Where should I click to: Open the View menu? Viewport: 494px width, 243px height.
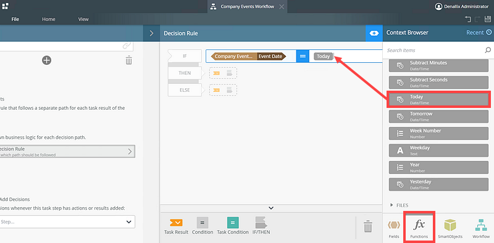83,19
